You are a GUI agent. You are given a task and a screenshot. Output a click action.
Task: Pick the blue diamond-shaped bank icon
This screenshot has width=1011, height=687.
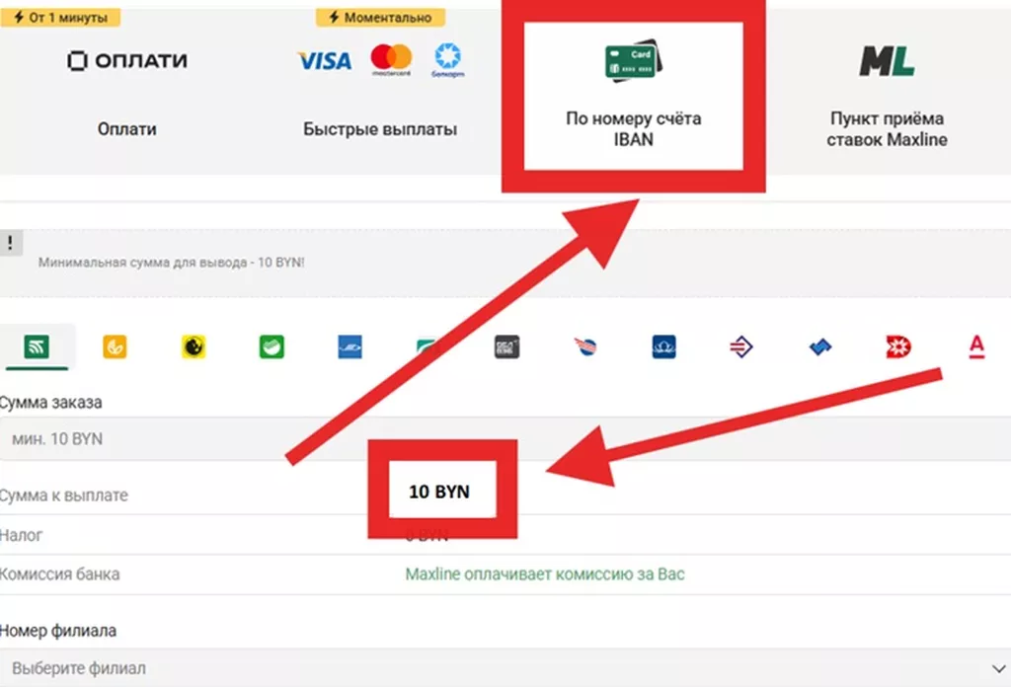(x=820, y=346)
